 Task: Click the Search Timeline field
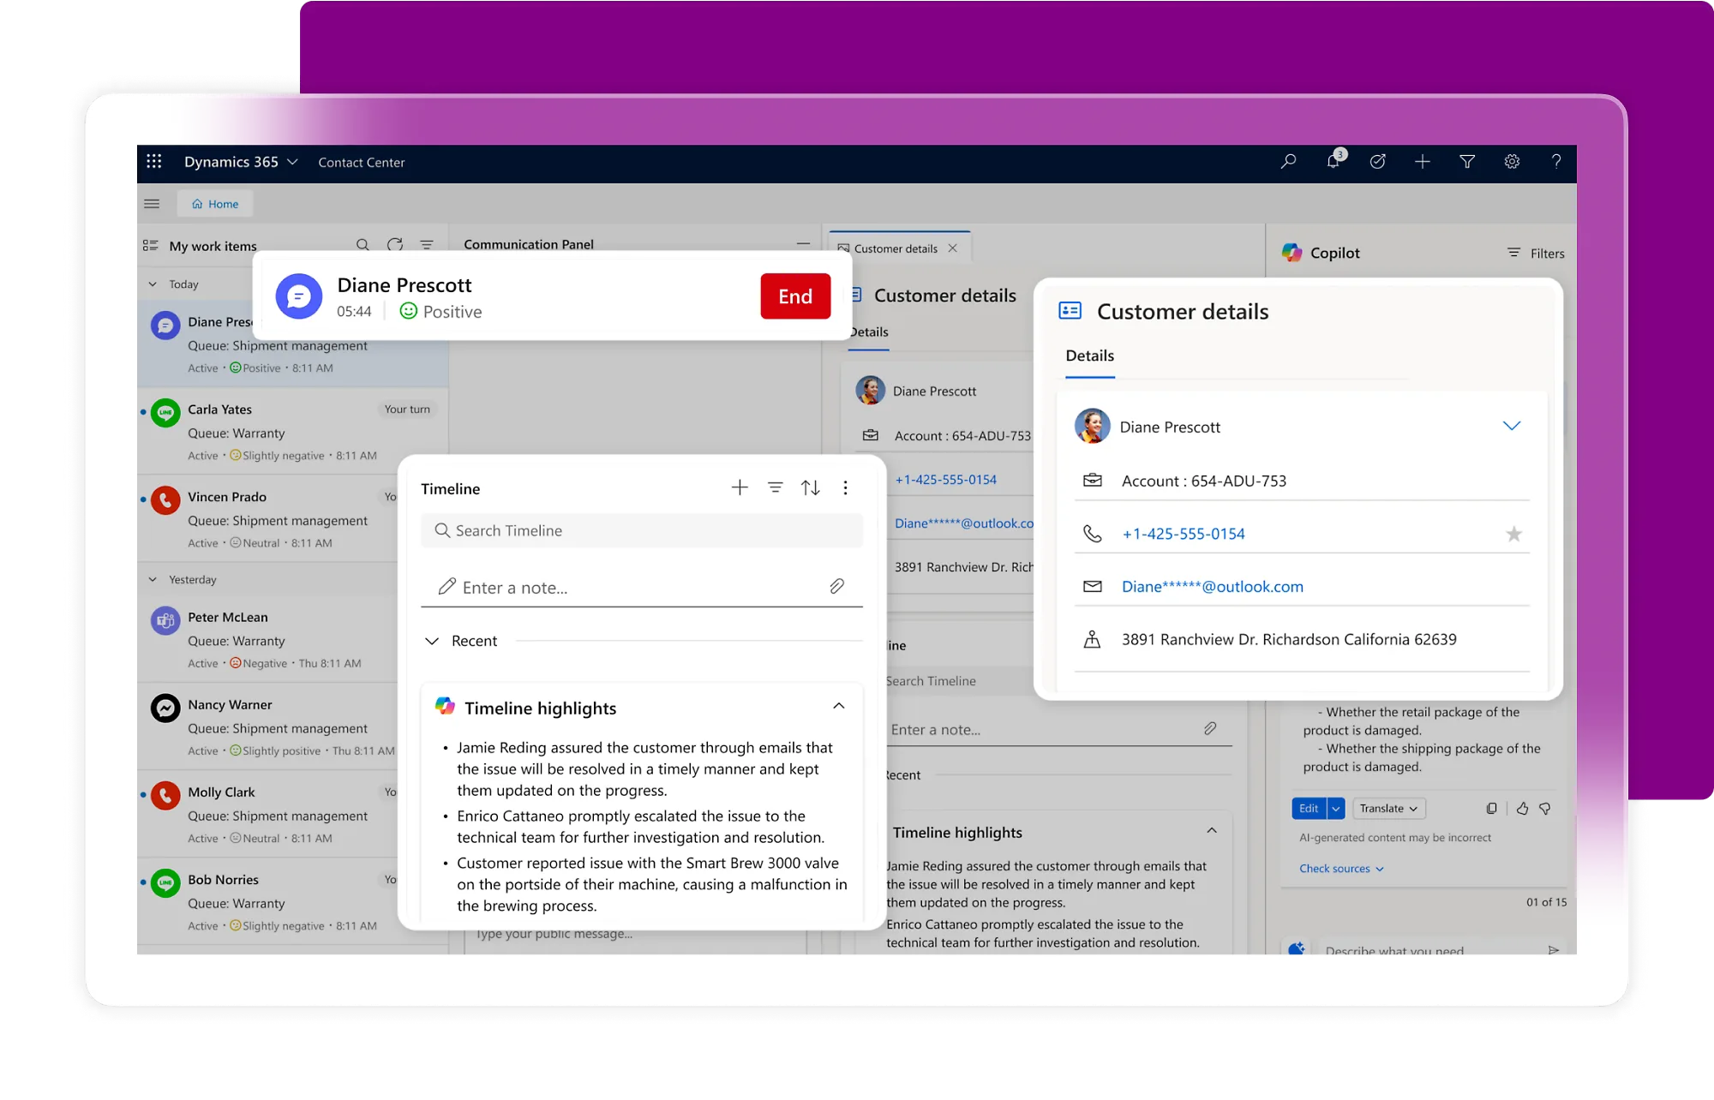coord(642,530)
